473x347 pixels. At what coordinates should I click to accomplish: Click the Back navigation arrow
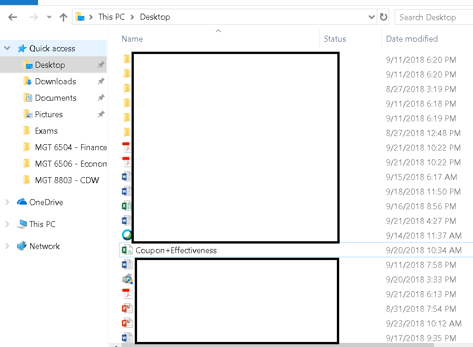(x=12, y=17)
